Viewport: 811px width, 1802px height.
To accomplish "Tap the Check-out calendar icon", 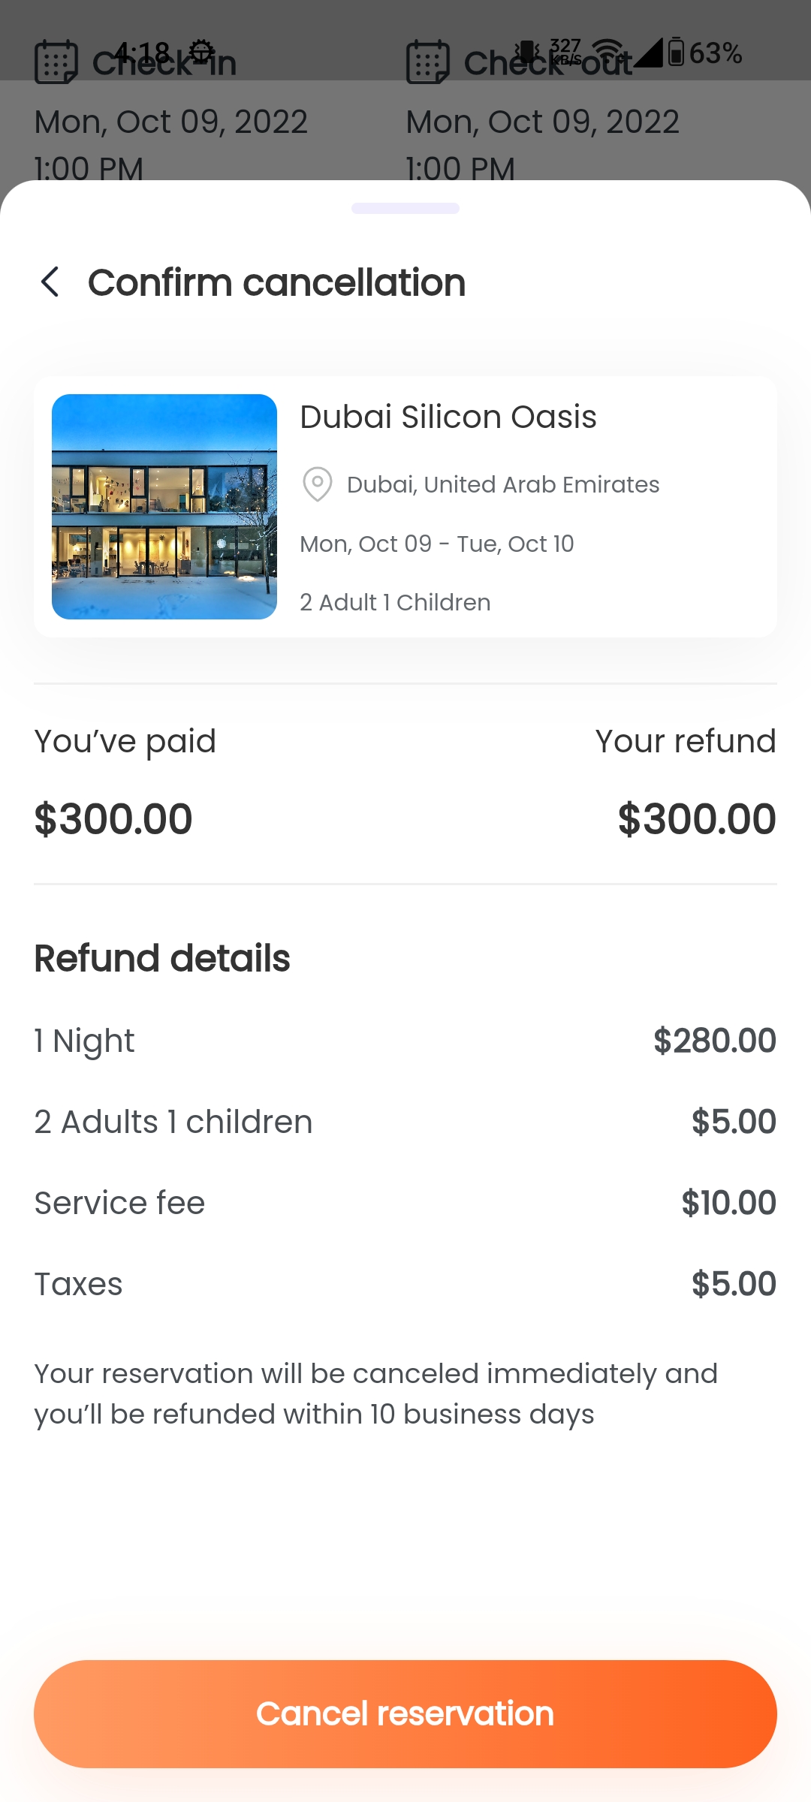I will 427,62.
